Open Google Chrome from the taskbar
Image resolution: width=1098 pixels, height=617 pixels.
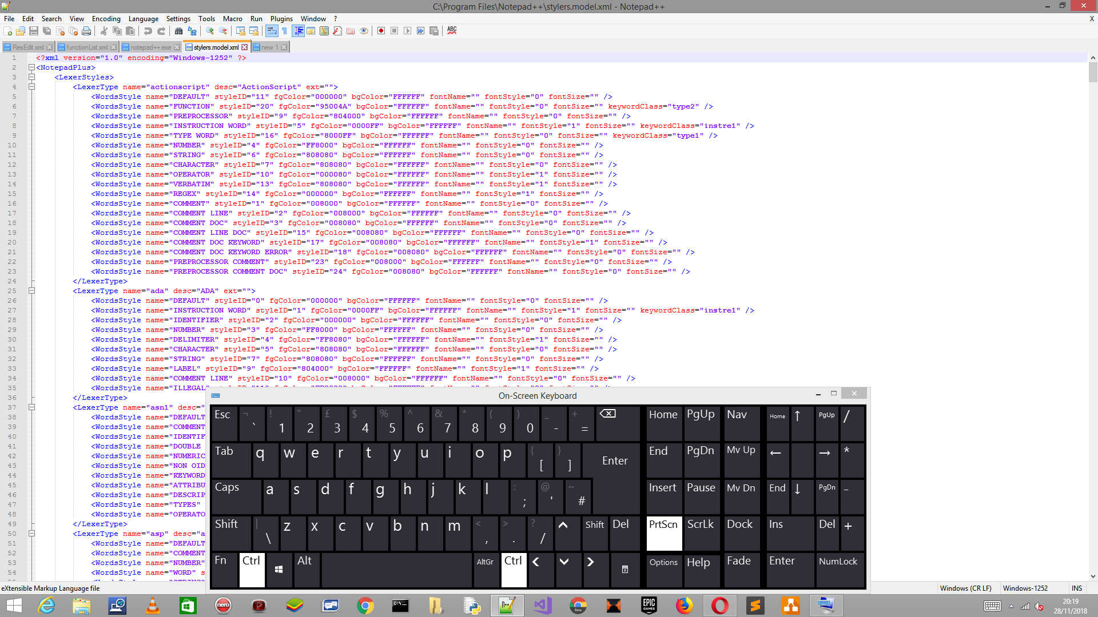(x=365, y=606)
